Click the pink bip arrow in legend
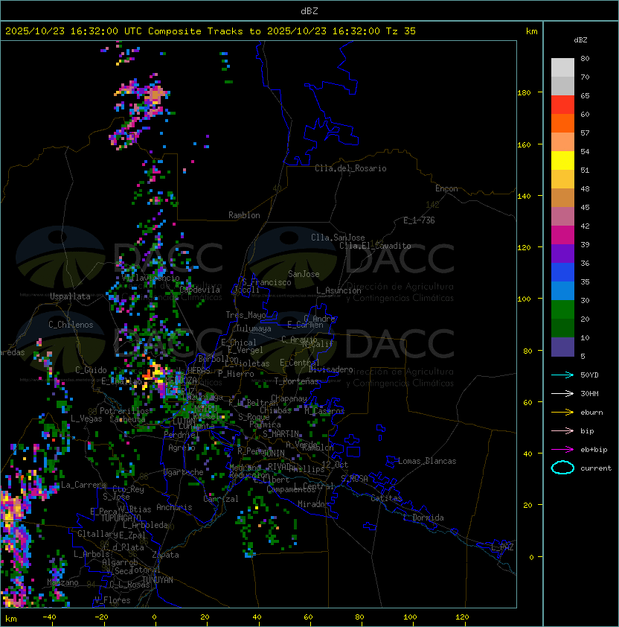Image resolution: width=619 pixels, height=627 pixels. [x=562, y=430]
